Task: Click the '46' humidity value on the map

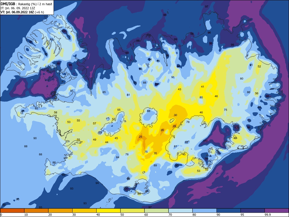Action: coord(216,96)
